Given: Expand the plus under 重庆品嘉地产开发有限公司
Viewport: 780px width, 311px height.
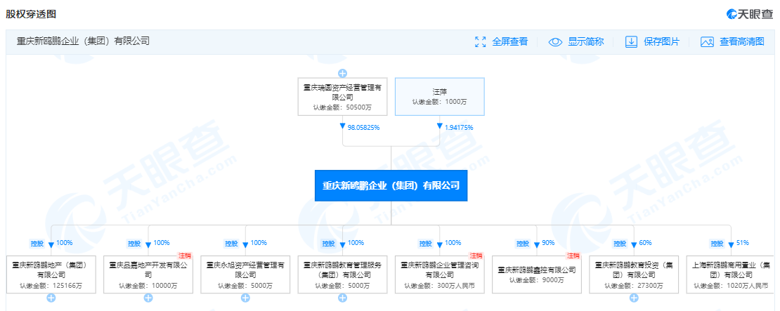Looking at the screenshot, I should pyautogui.click(x=148, y=298).
